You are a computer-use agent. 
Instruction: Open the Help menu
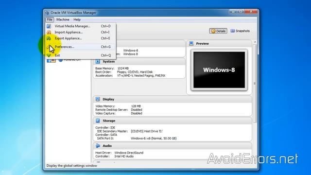pyautogui.click(x=77, y=19)
